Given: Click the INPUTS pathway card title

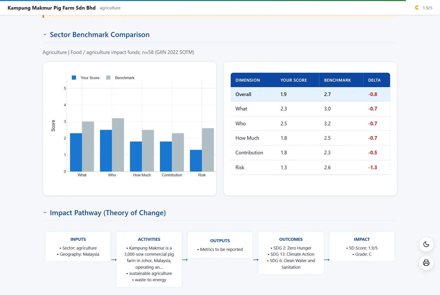Looking at the screenshot, I should tap(78, 239).
